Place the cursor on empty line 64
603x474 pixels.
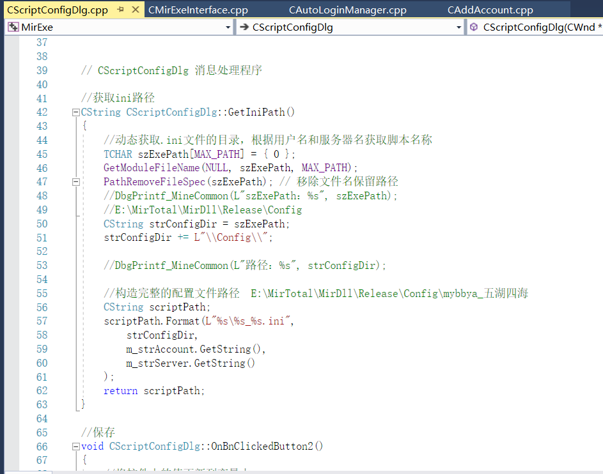pos(192,418)
